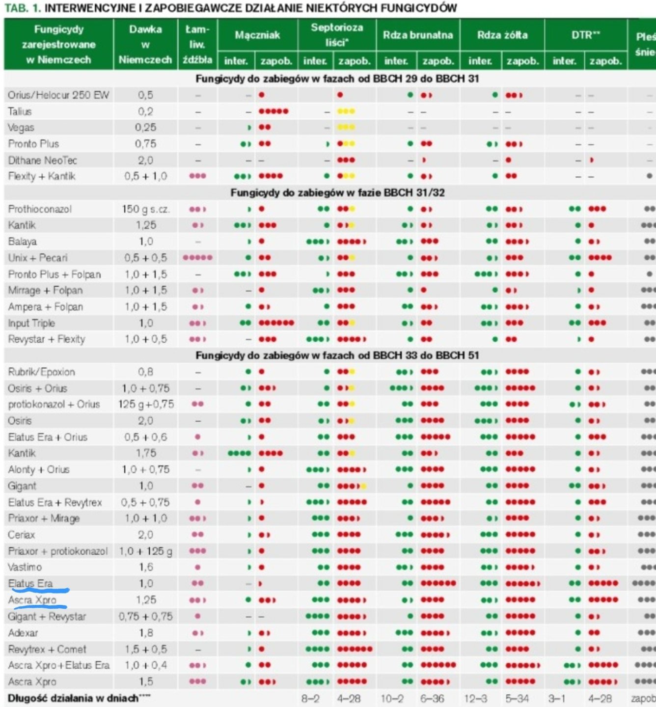Select the 'Unix + Pecari' row label
This screenshot has height=707, width=656.
click(x=38, y=258)
